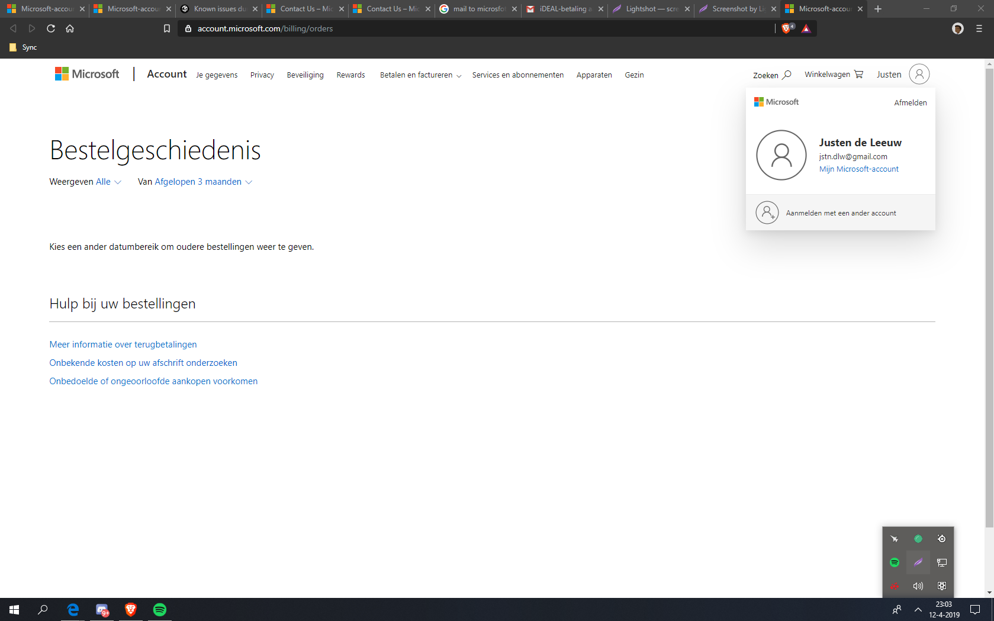Viewport: 994px width, 621px height.
Task: Go to the browser home page
Action: pos(70,28)
